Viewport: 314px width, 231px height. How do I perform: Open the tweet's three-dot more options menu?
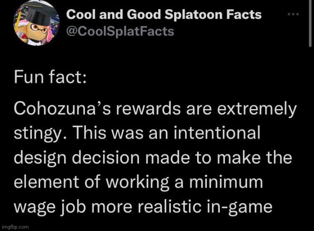point(293,14)
